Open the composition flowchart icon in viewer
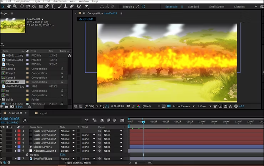Screen dimensions: 264x166 coord(230,106)
